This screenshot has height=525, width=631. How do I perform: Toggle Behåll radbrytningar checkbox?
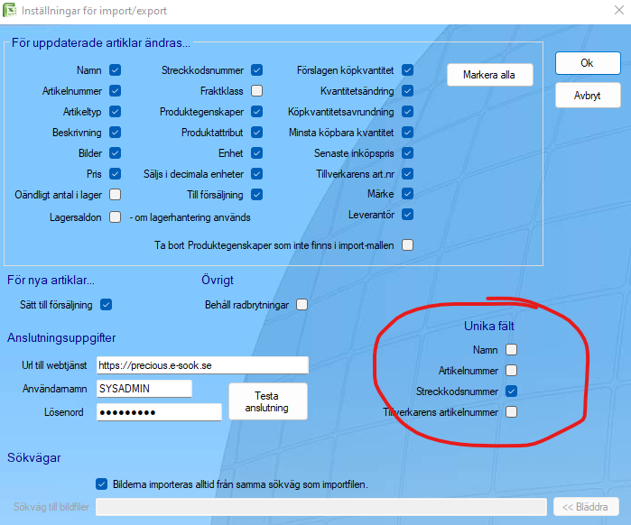(x=302, y=304)
